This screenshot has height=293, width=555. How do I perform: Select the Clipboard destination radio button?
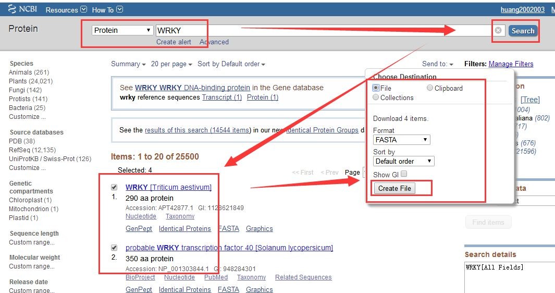coord(430,88)
